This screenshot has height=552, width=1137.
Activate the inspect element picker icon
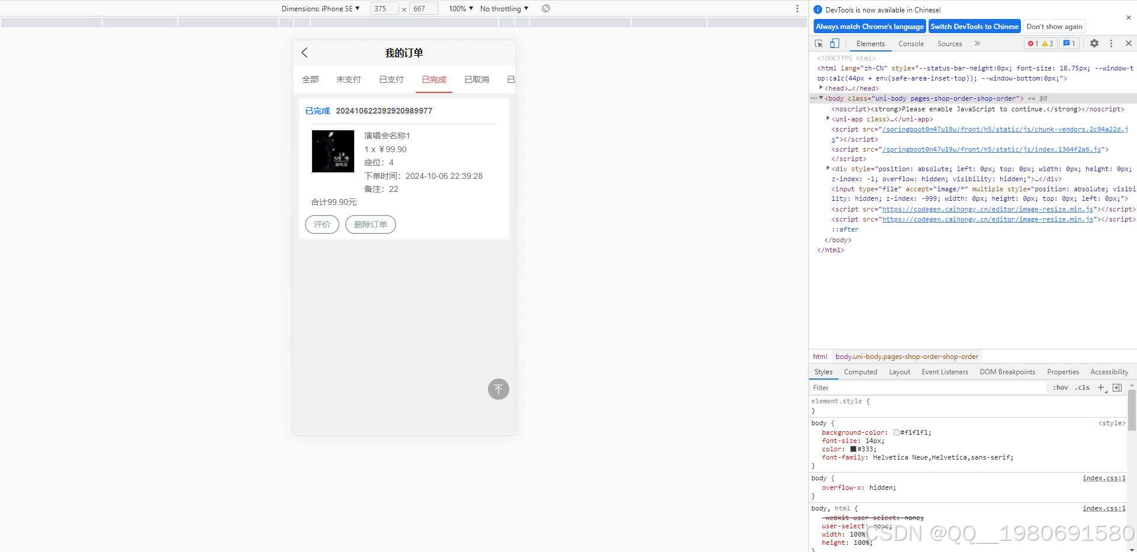point(819,43)
